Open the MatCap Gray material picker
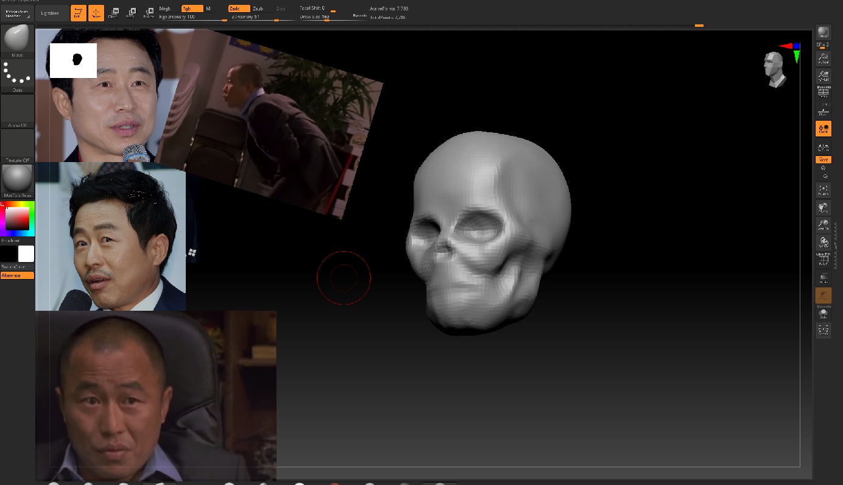The image size is (843, 485). point(17,181)
